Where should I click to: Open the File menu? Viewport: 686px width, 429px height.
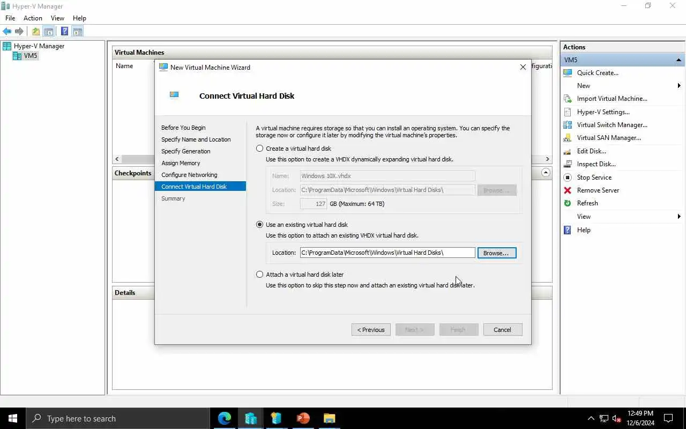point(10,18)
